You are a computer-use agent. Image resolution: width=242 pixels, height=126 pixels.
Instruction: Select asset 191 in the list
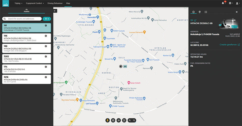[26, 28]
